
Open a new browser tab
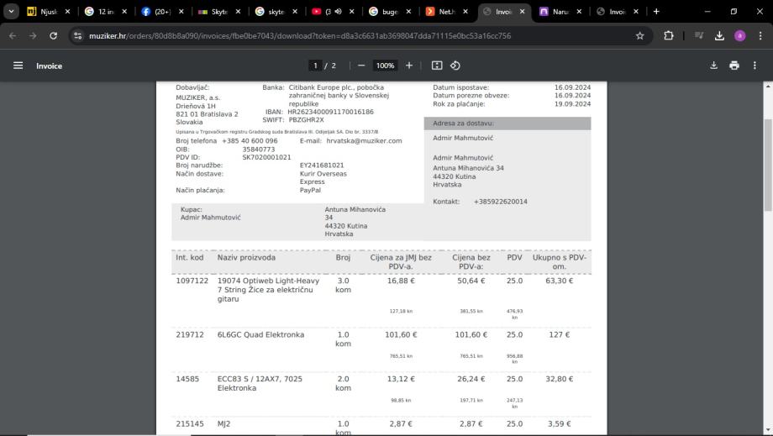[656, 11]
